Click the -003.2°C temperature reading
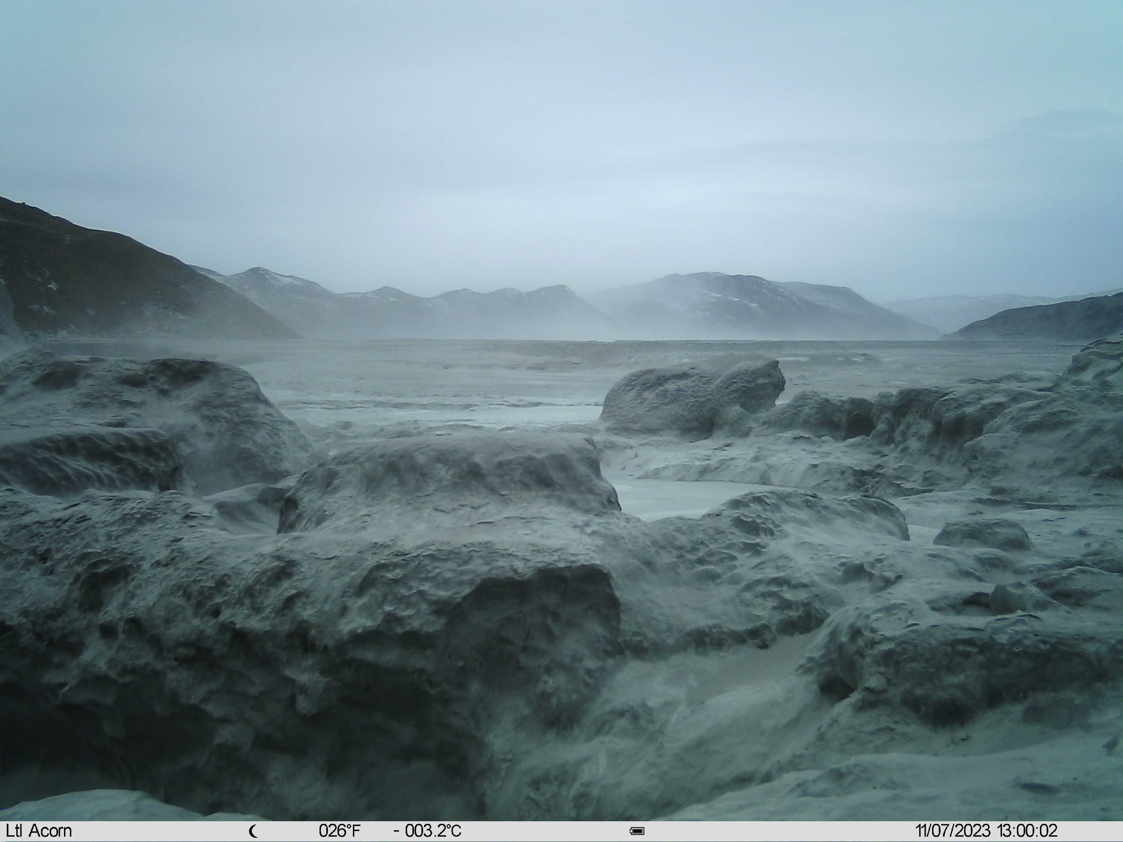1123x842 pixels. tap(428, 831)
